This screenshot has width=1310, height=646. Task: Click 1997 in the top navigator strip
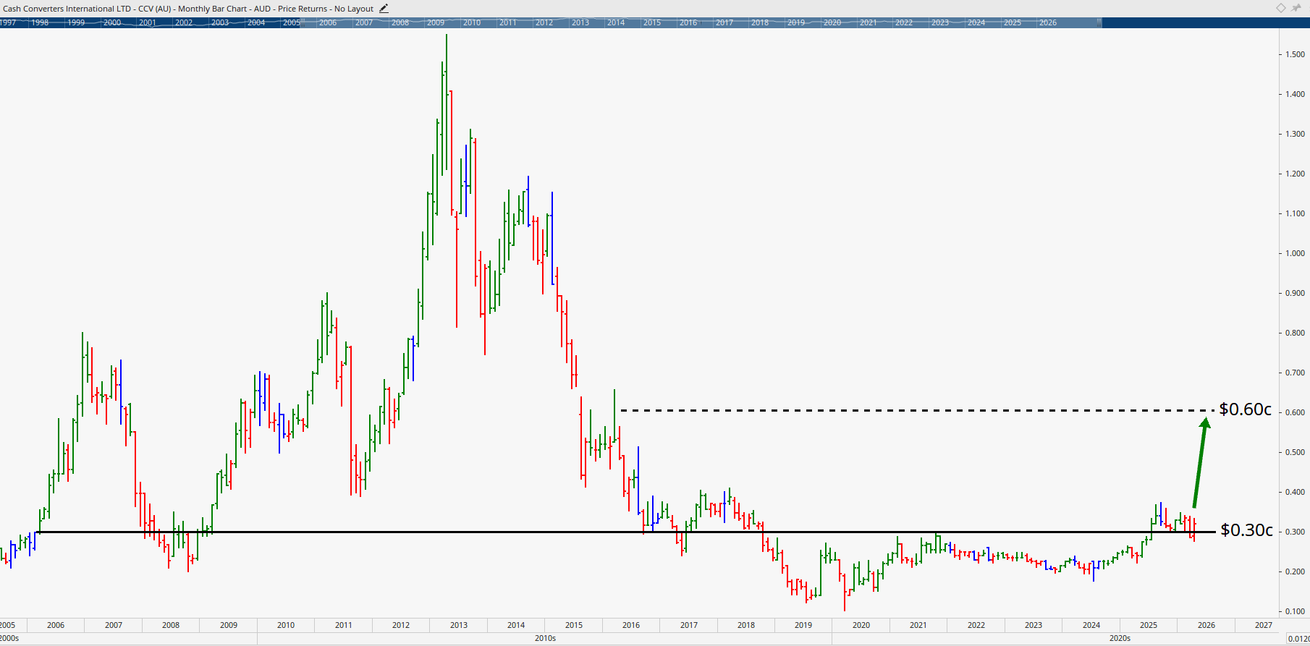pyautogui.click(x=8, y=22)
